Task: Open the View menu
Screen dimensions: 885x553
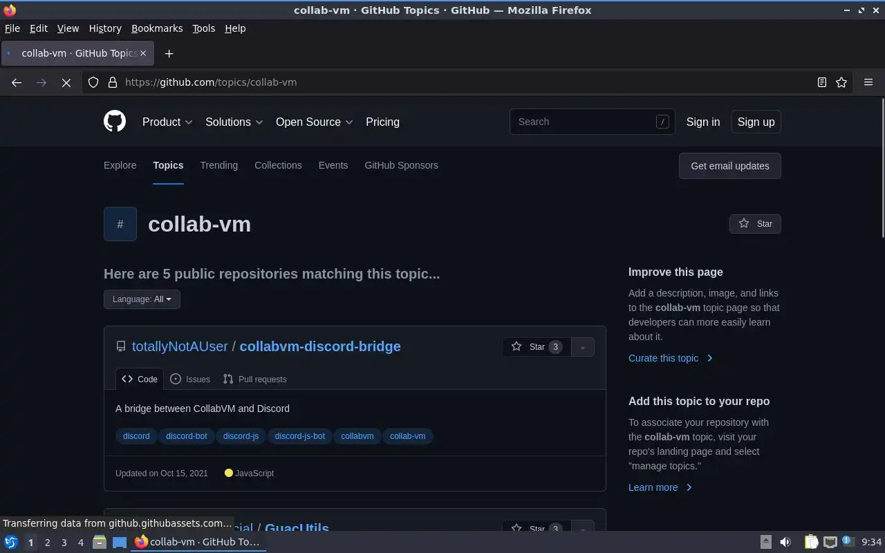Action: coord(68,28)
